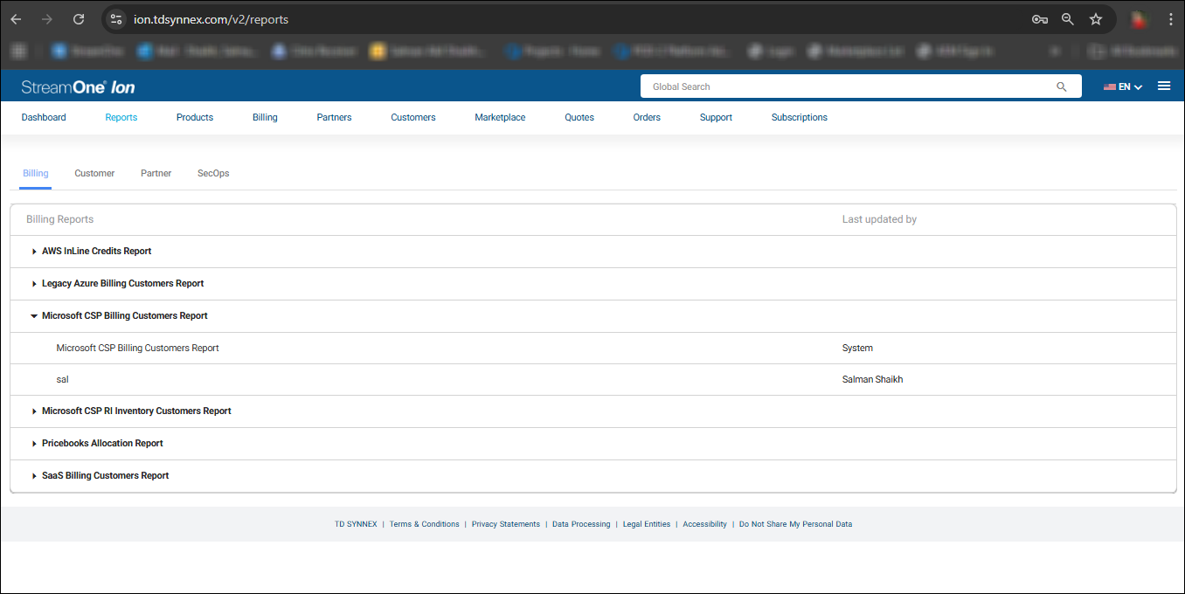The height and width of the screenshot is (594, 1185).
Task: Click Do Not Share My Personal Data
Action: (x=795, y=524)
